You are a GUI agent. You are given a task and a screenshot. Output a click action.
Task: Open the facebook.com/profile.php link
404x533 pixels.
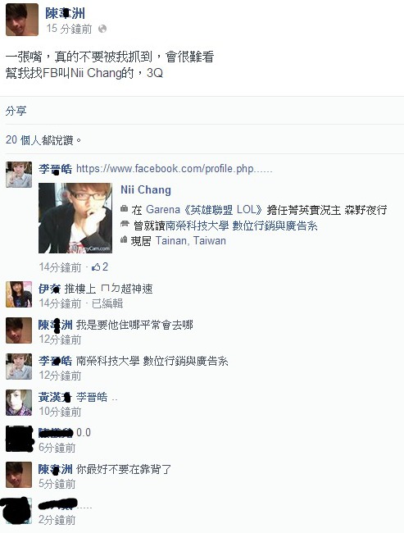[175, 169]
